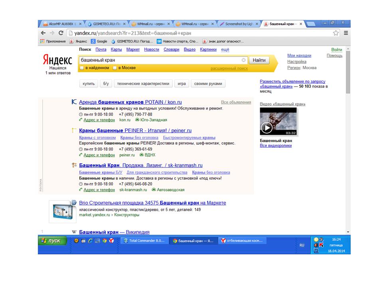Click the Войти login link
This screenshot has width=383, height=287.
337,49
